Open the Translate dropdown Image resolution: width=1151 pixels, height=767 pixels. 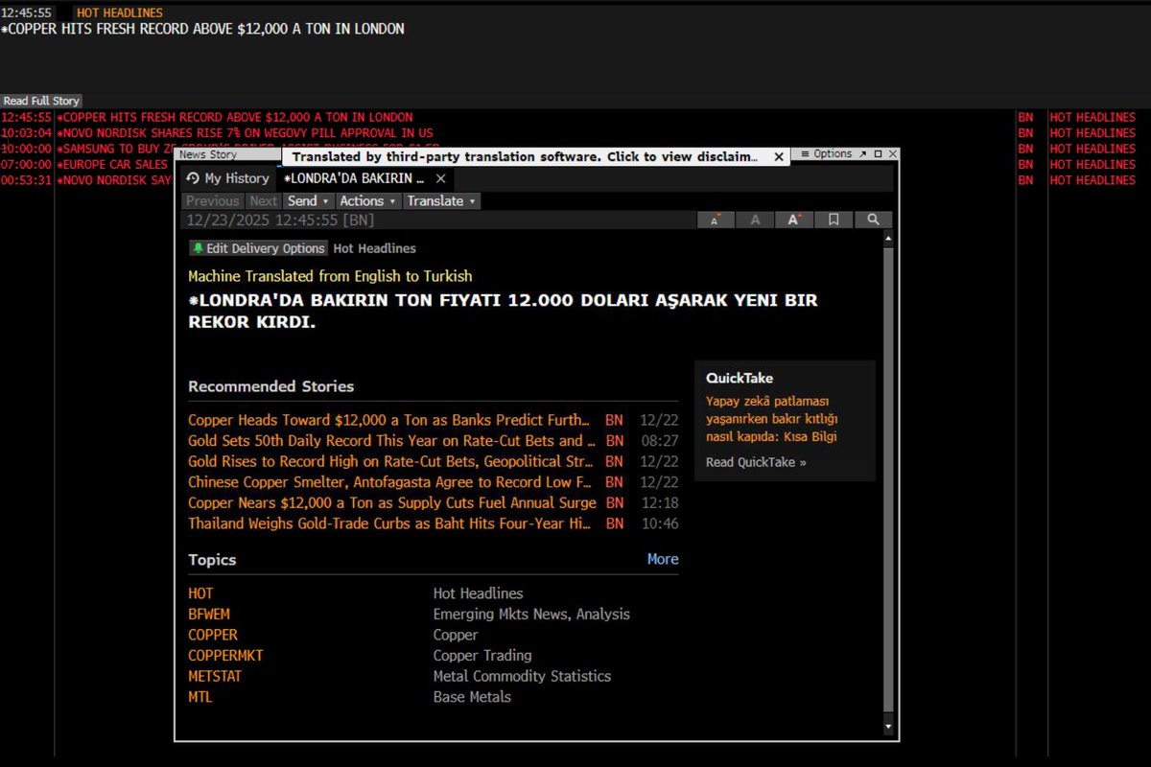tap(441, 200)
